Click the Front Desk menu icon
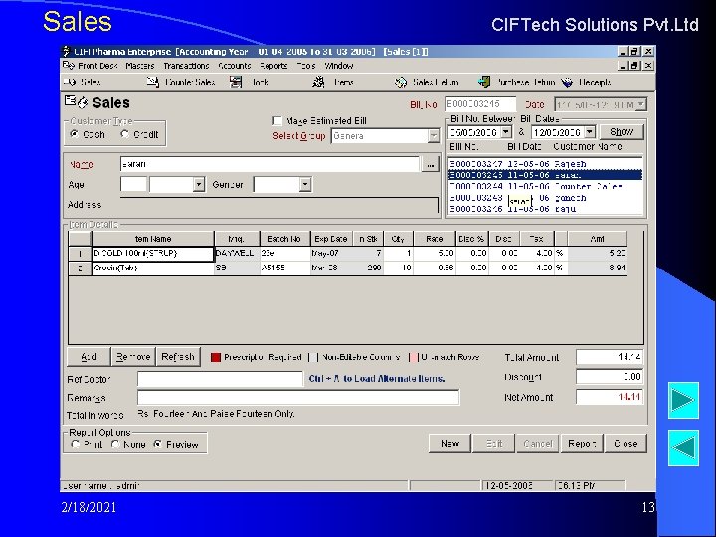The height and width of the screenshot is (537, 716). [x=68, y=66]
